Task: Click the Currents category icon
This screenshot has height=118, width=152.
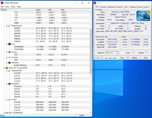Action: click(9, 57)
